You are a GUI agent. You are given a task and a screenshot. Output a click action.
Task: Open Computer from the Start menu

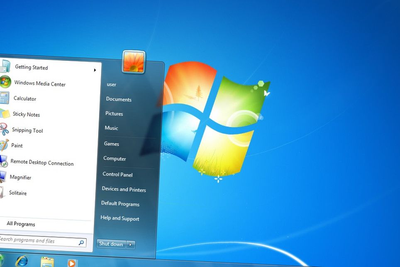coord(115,159)
